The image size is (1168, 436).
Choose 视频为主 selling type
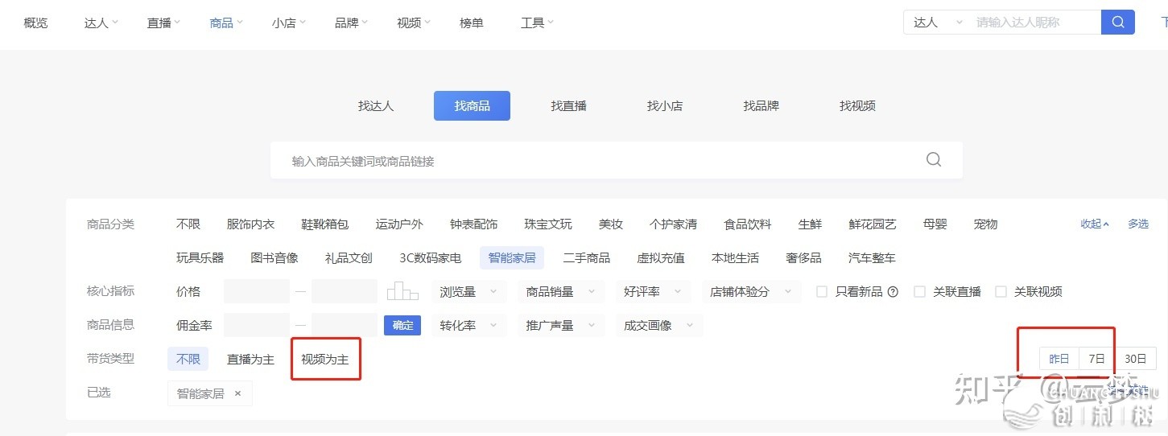[x=324, y=359]
